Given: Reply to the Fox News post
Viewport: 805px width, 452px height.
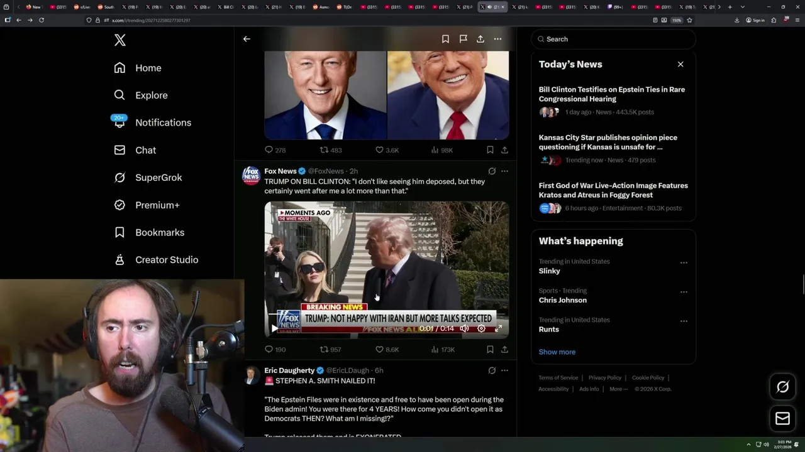Looking at the screenshot, I should pyautogui.click(x=275, y=350).
